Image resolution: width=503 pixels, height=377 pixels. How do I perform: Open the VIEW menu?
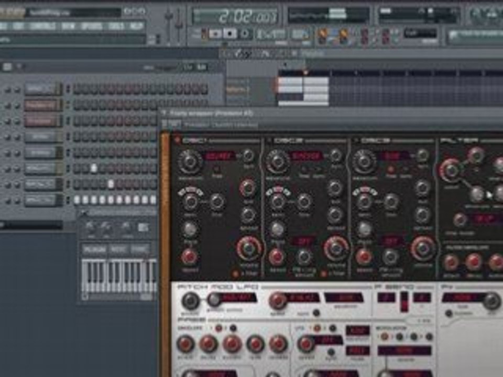tap(68, 26)
